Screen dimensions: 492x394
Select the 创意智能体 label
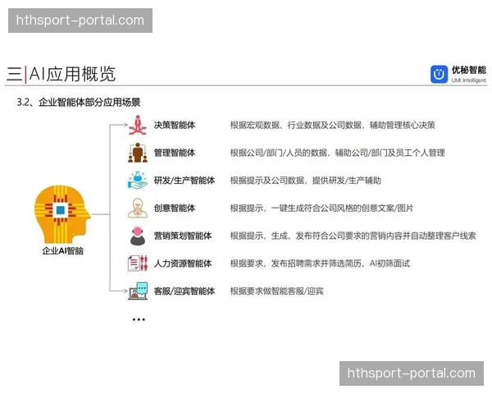(175, 208)
